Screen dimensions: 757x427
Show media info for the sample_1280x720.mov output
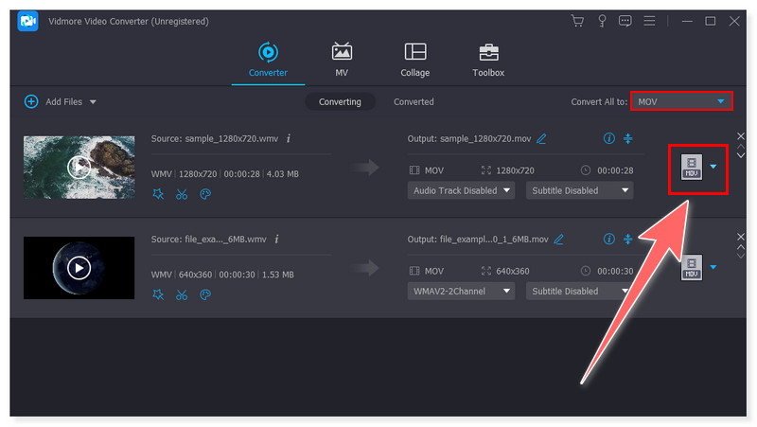click(x=608, y=138)
